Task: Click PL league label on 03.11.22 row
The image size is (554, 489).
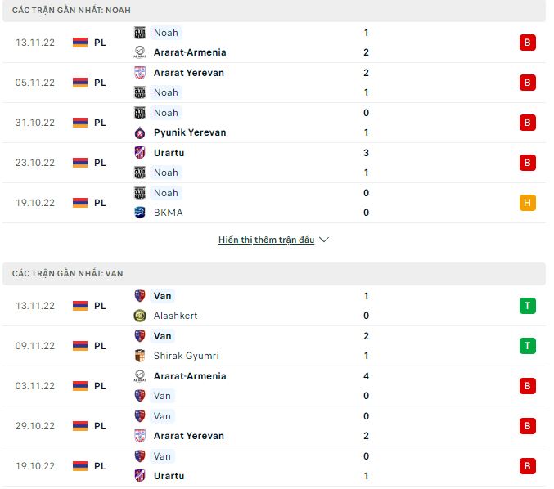Action: 100,386
